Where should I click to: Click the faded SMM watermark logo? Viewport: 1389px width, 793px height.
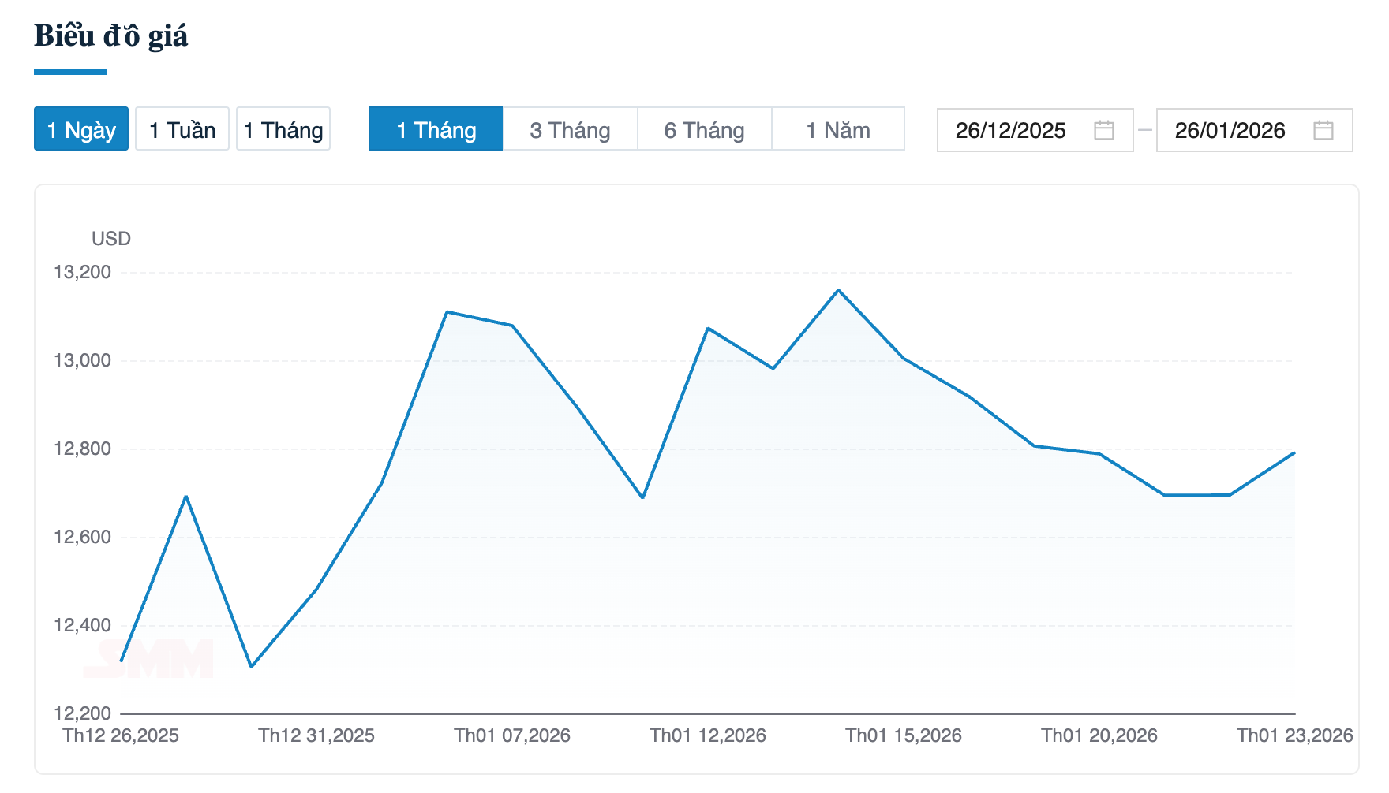pyautogui.click(x=150, y=659)
